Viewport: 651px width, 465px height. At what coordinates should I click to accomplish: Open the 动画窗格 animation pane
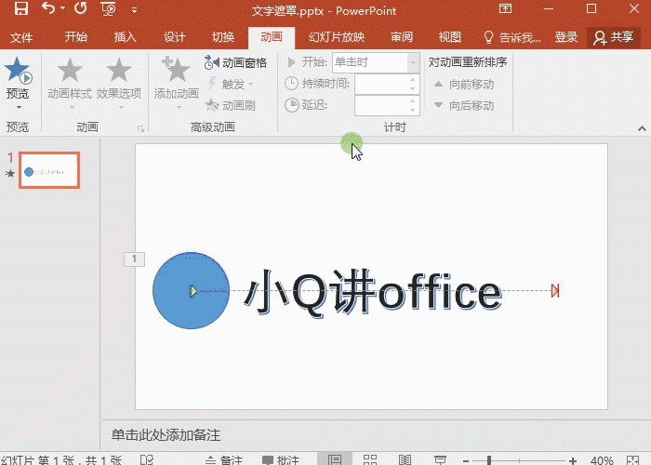[235, 62]
